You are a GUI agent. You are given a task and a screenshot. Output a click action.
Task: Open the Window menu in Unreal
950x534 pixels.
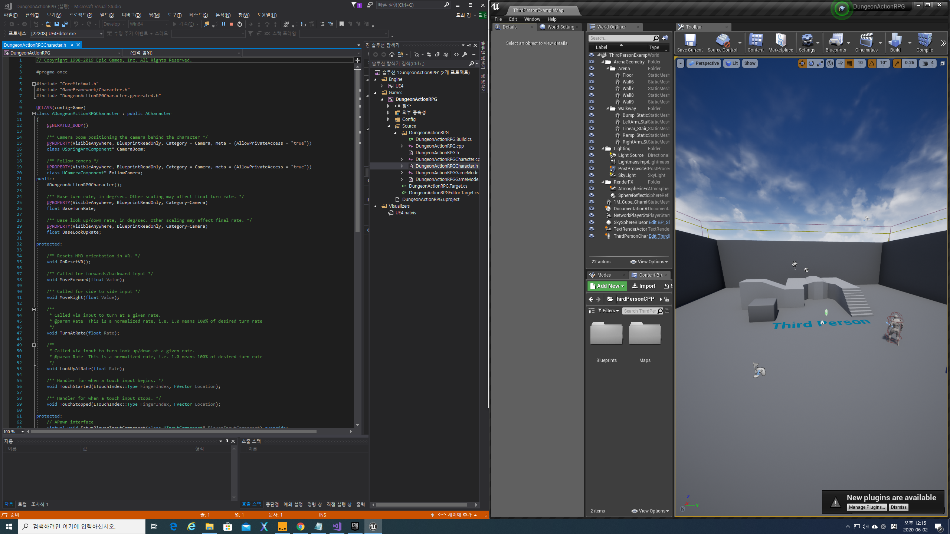pyautogui.click(x=532, y=19)
